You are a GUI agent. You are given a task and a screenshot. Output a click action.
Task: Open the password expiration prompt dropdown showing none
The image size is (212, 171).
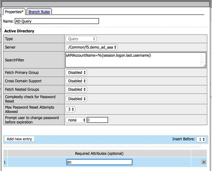point(75,120)
